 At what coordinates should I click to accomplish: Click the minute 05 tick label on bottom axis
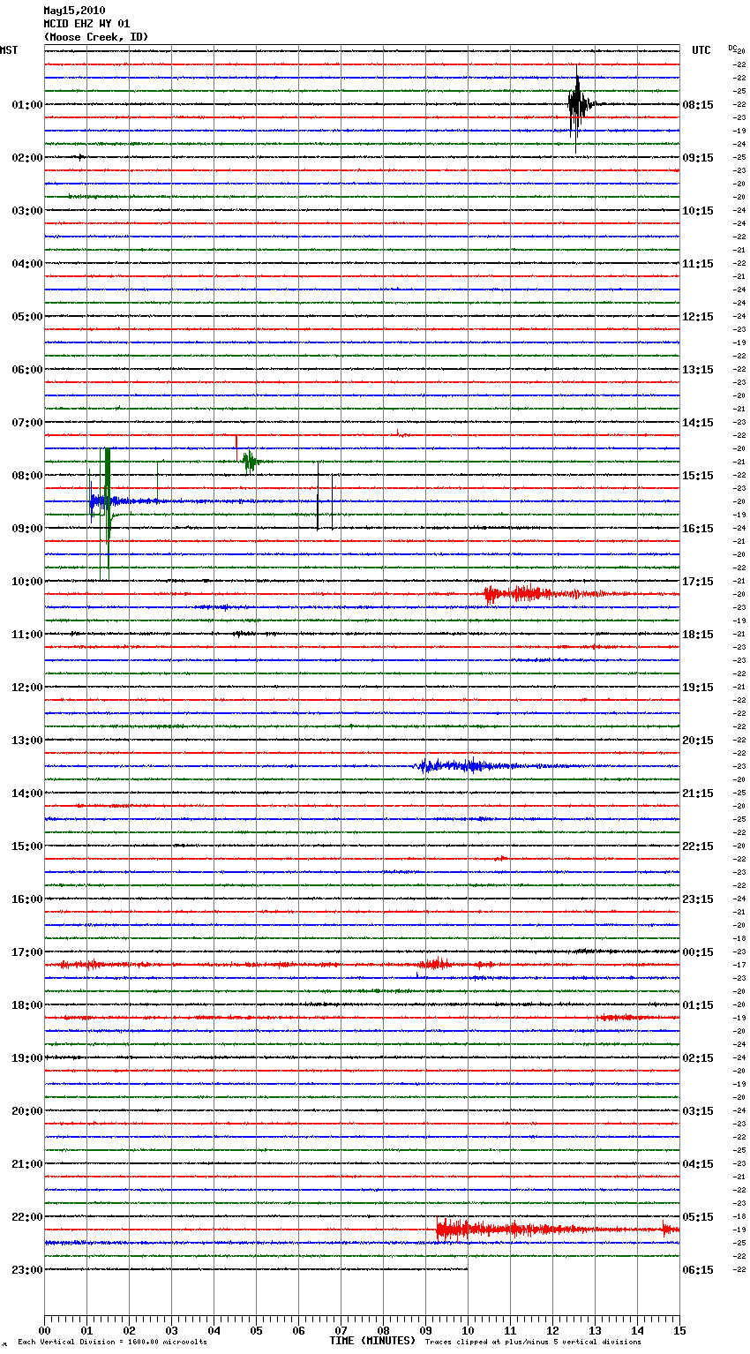(x=256, y=1330)
